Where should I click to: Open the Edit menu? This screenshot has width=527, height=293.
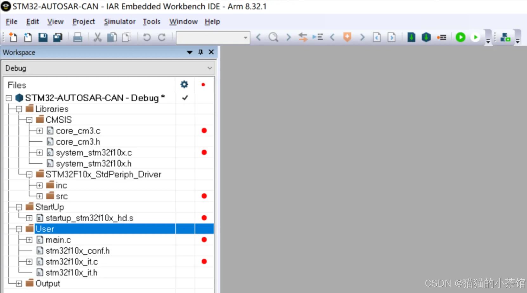point(33,22)
